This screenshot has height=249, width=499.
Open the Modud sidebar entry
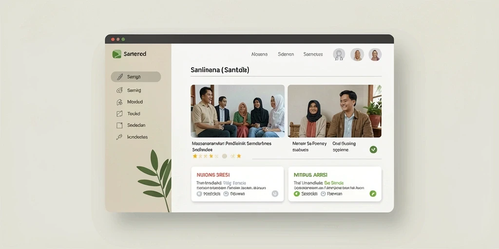click(x=130, y=102)
